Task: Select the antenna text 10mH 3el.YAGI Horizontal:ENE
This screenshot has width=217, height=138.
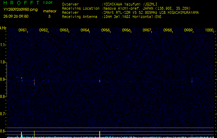Action: click(x=132, y=17)
